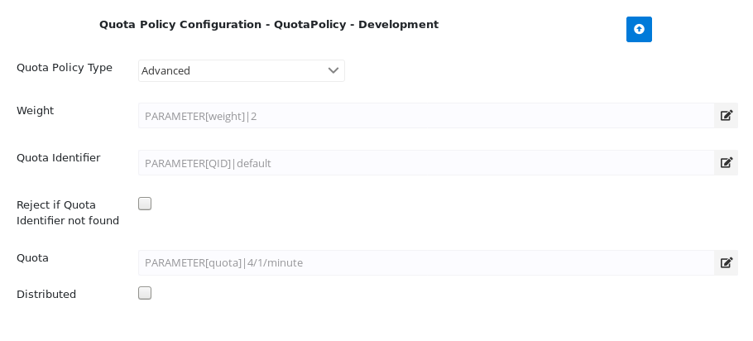753x341 pixels.
Task: Click the 'Advanced' value in the dropdown
Action: coord(166,71)
